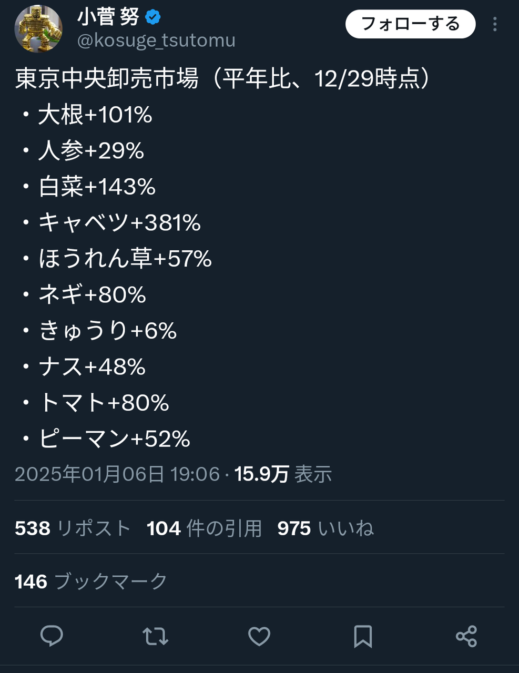Click the blue verified badge
The image size is (519, 673).
click(x=152, y=17)
